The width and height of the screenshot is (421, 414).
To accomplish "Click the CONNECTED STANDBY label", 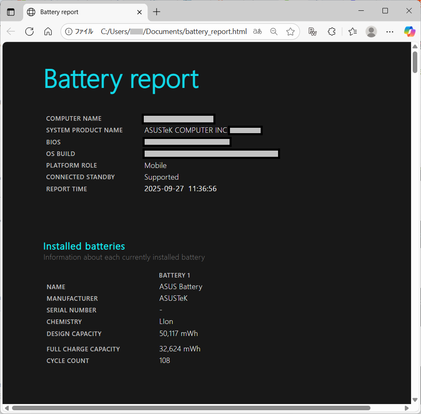I will click(x=80, y=177).
